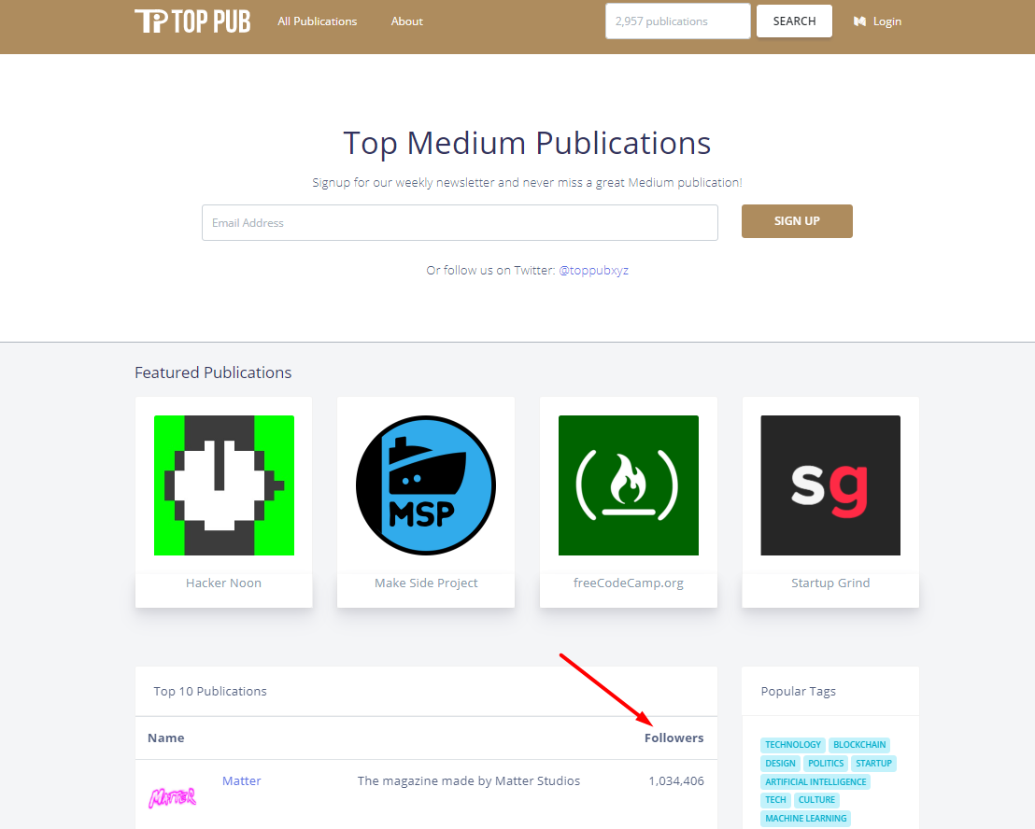The height and width of the screenshot is (829, 1035).
Task: Focus the Email Address field
Action: (x=461, y=223)
